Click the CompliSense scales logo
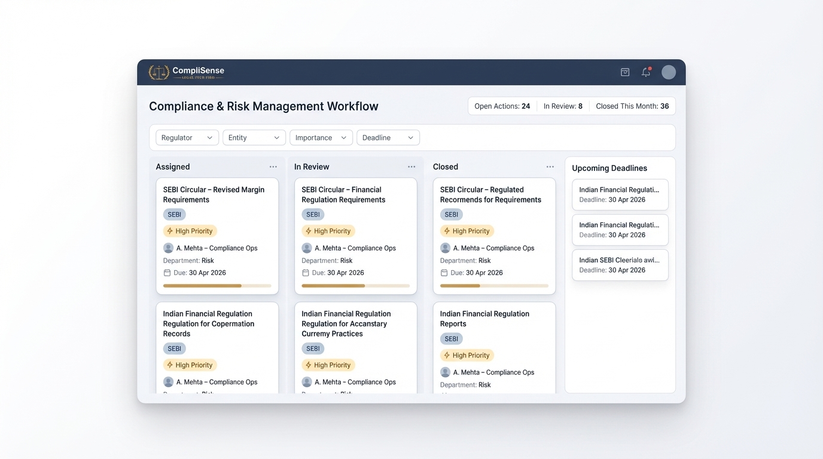 tap(159, 72)
